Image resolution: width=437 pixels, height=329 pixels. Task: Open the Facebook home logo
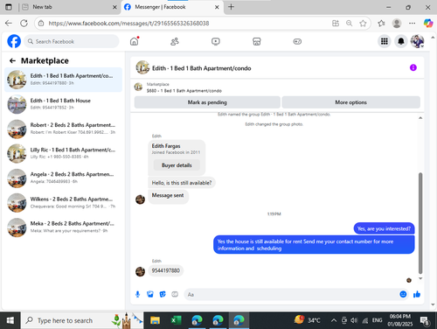(14, 41)
